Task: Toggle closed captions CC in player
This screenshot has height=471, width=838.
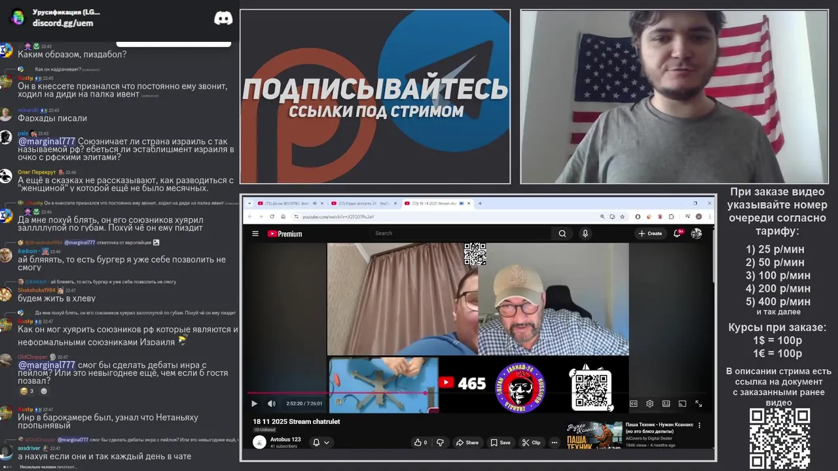Action: [x=634, y=404]
